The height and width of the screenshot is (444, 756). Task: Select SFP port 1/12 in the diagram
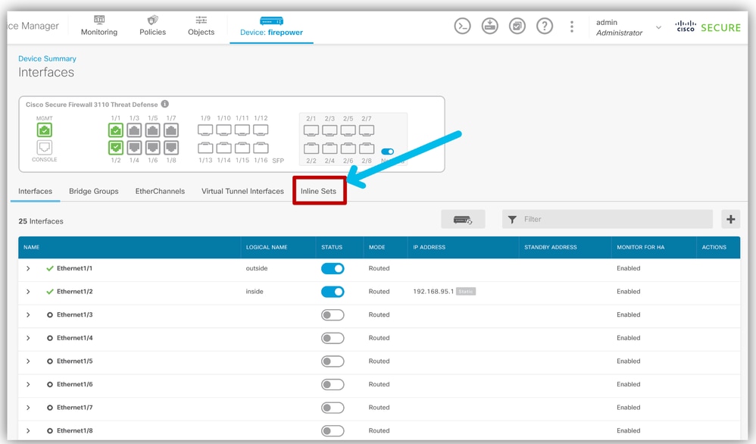(261, 130)
